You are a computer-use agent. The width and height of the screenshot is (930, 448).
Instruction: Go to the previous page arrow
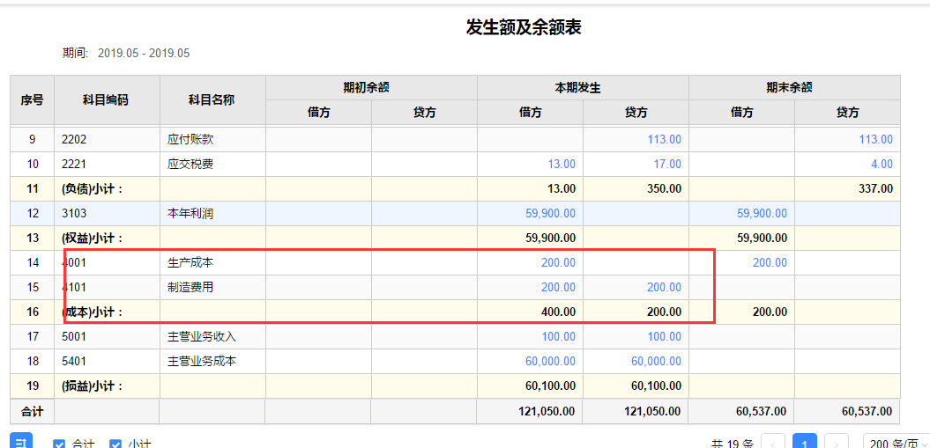(x=773, y=443)
